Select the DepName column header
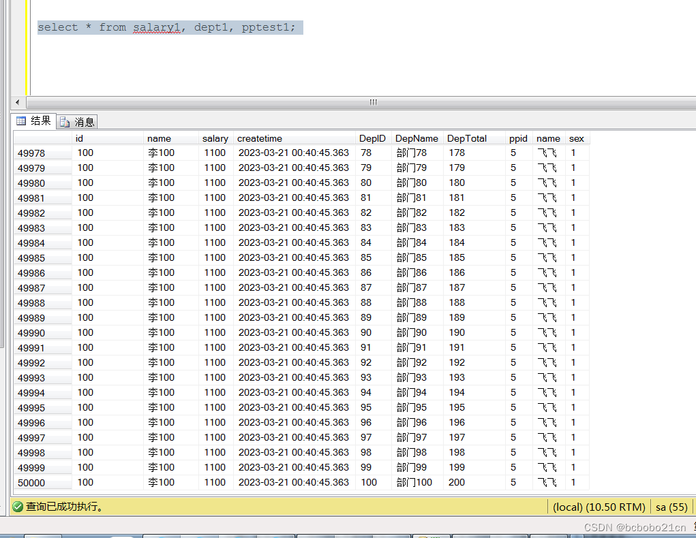 (417, 138)
